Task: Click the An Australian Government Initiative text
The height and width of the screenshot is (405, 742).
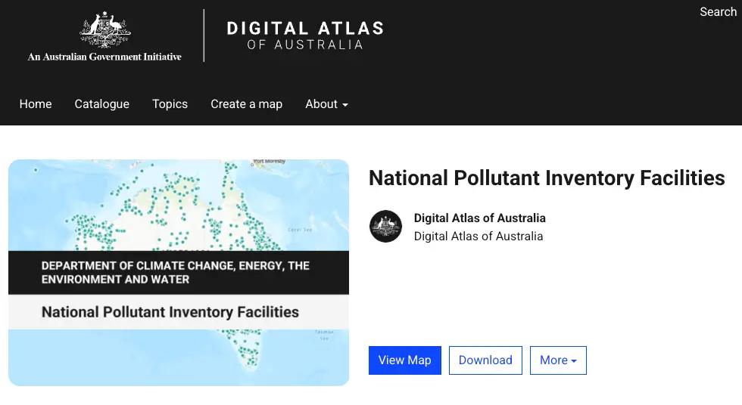Action: point(104,57)
